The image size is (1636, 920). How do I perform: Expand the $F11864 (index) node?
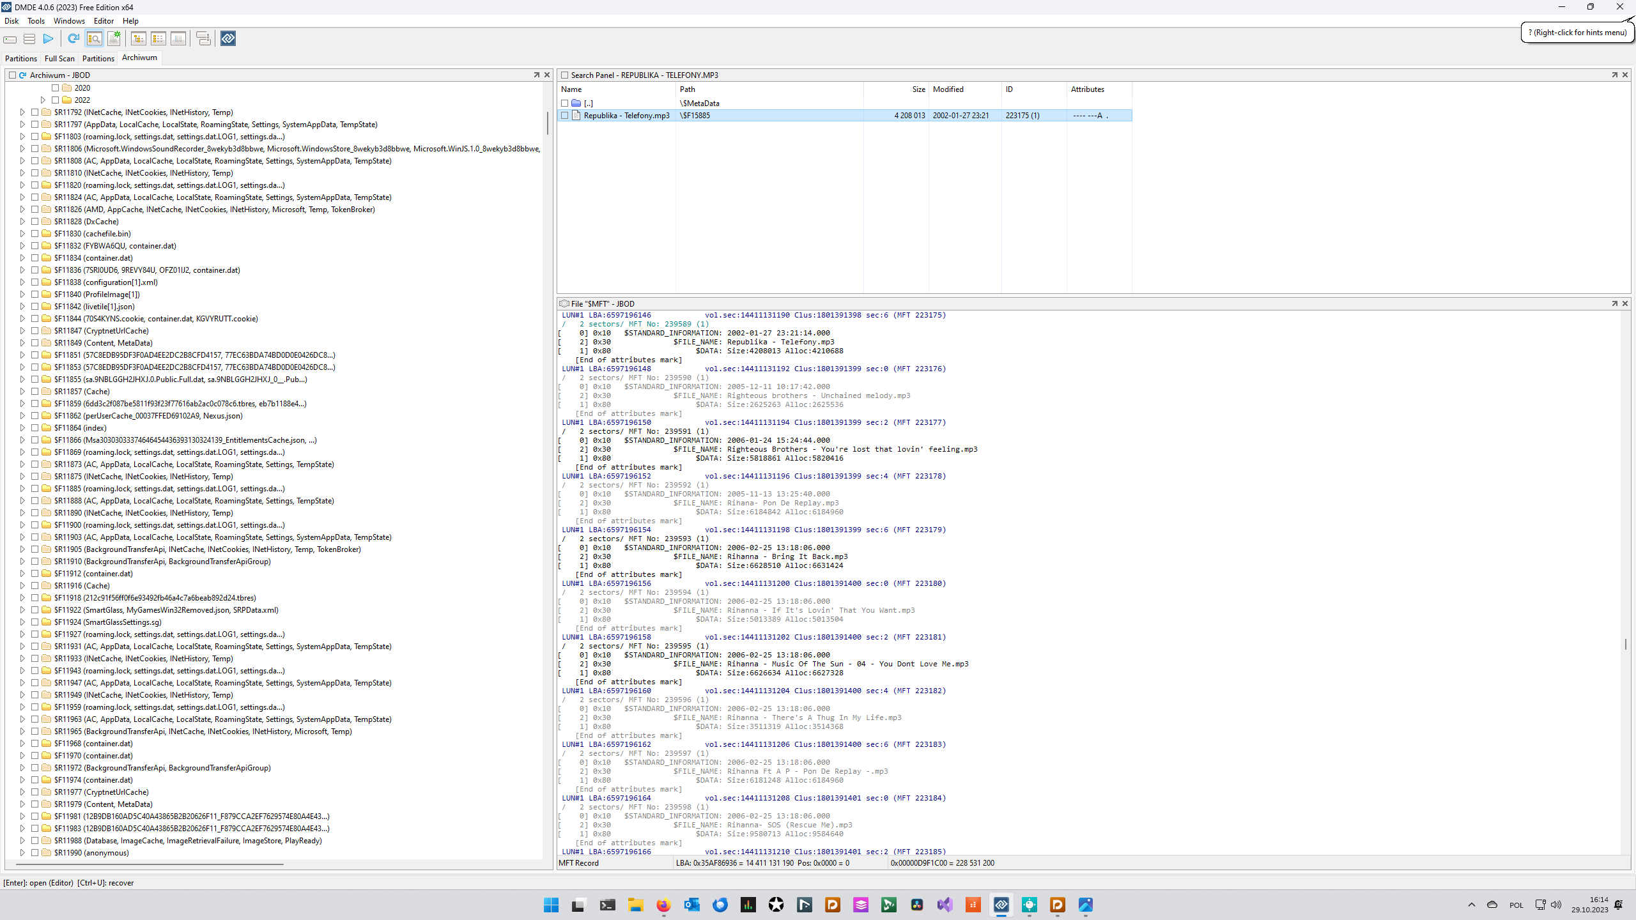pos(22,428)
